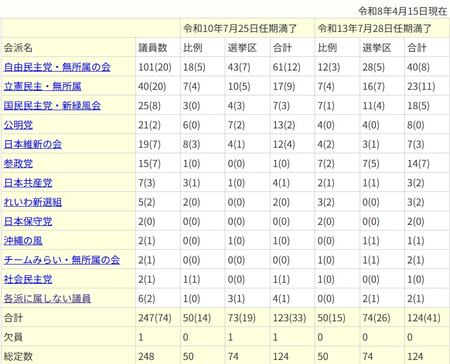
Task: Click the 公明党 link
Action: (x=18, y=125)
